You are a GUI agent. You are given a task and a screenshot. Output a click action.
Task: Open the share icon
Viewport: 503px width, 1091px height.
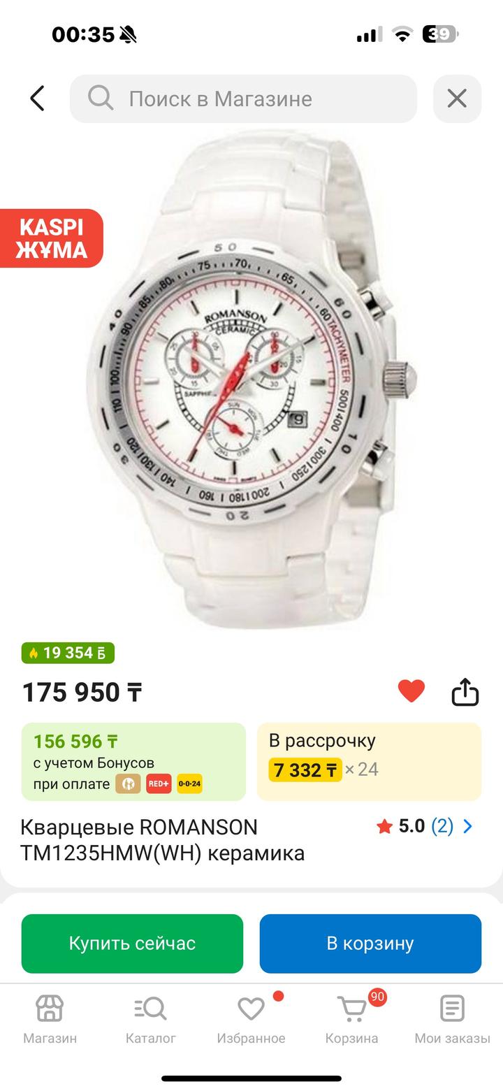click(465, 692)
